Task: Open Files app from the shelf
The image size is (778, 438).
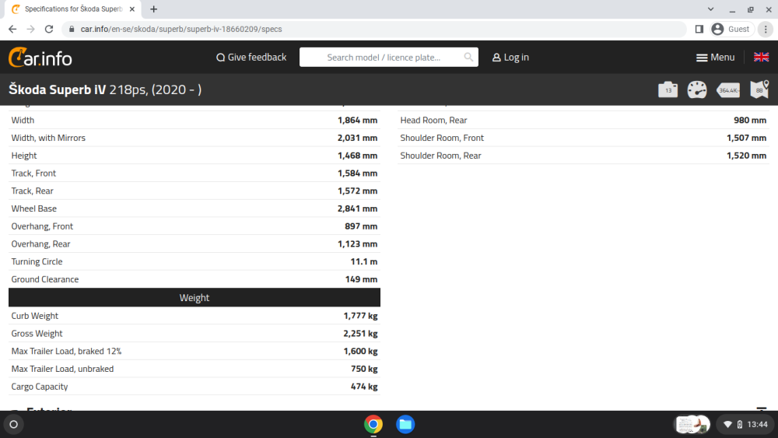Action: [x=405, y=424]
